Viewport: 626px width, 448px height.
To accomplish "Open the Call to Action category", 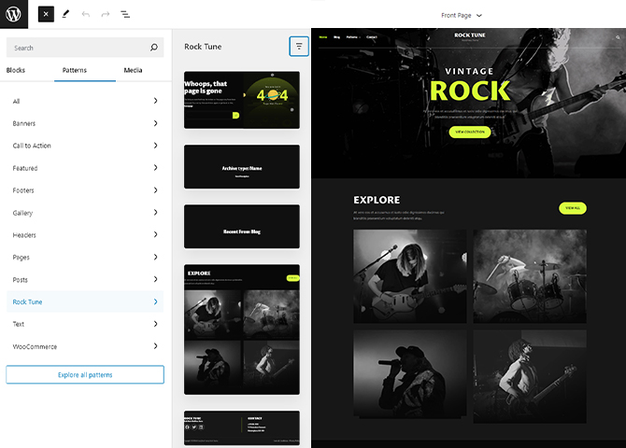I will click(84, 146).
